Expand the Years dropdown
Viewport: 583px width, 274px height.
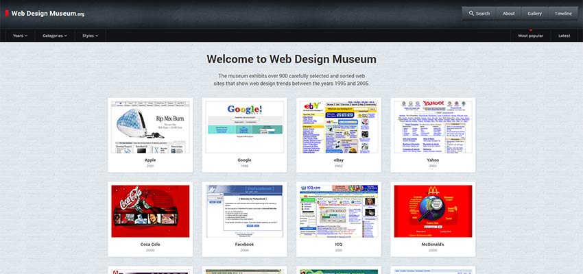click(20, 36)
